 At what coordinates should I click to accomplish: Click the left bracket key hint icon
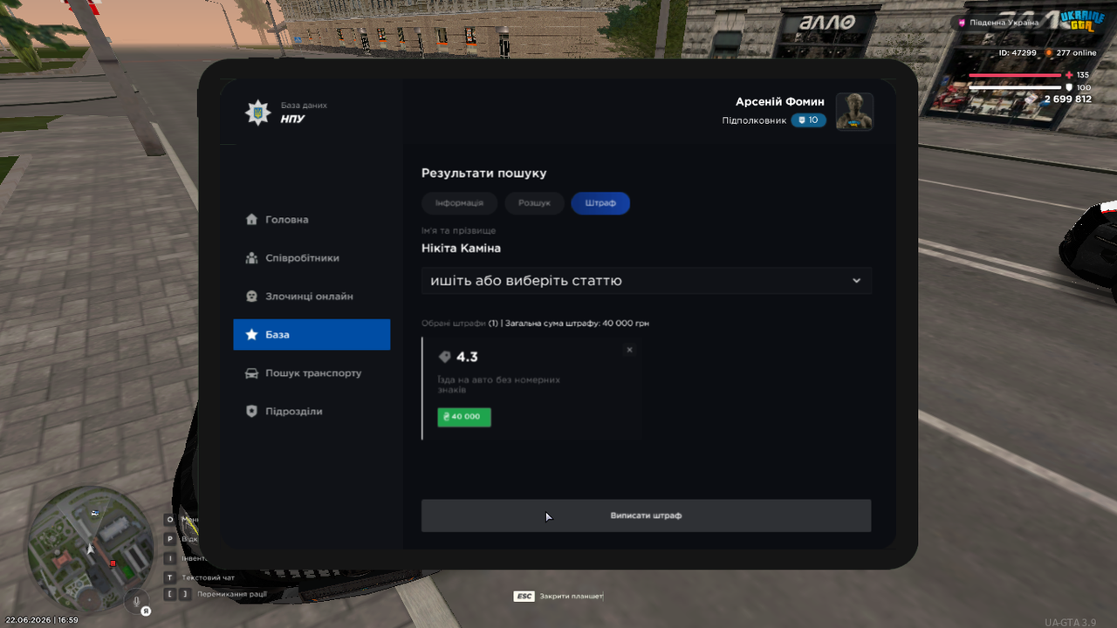[170, 594]
